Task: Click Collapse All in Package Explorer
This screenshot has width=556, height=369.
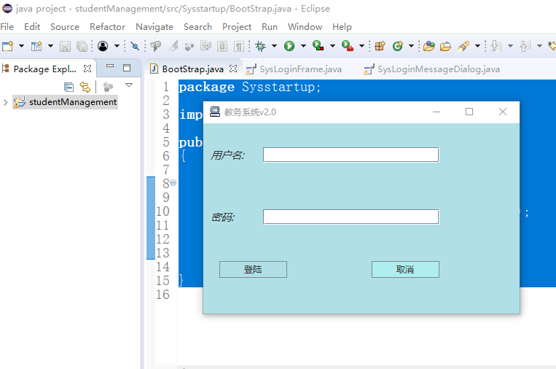Action: 68,87
